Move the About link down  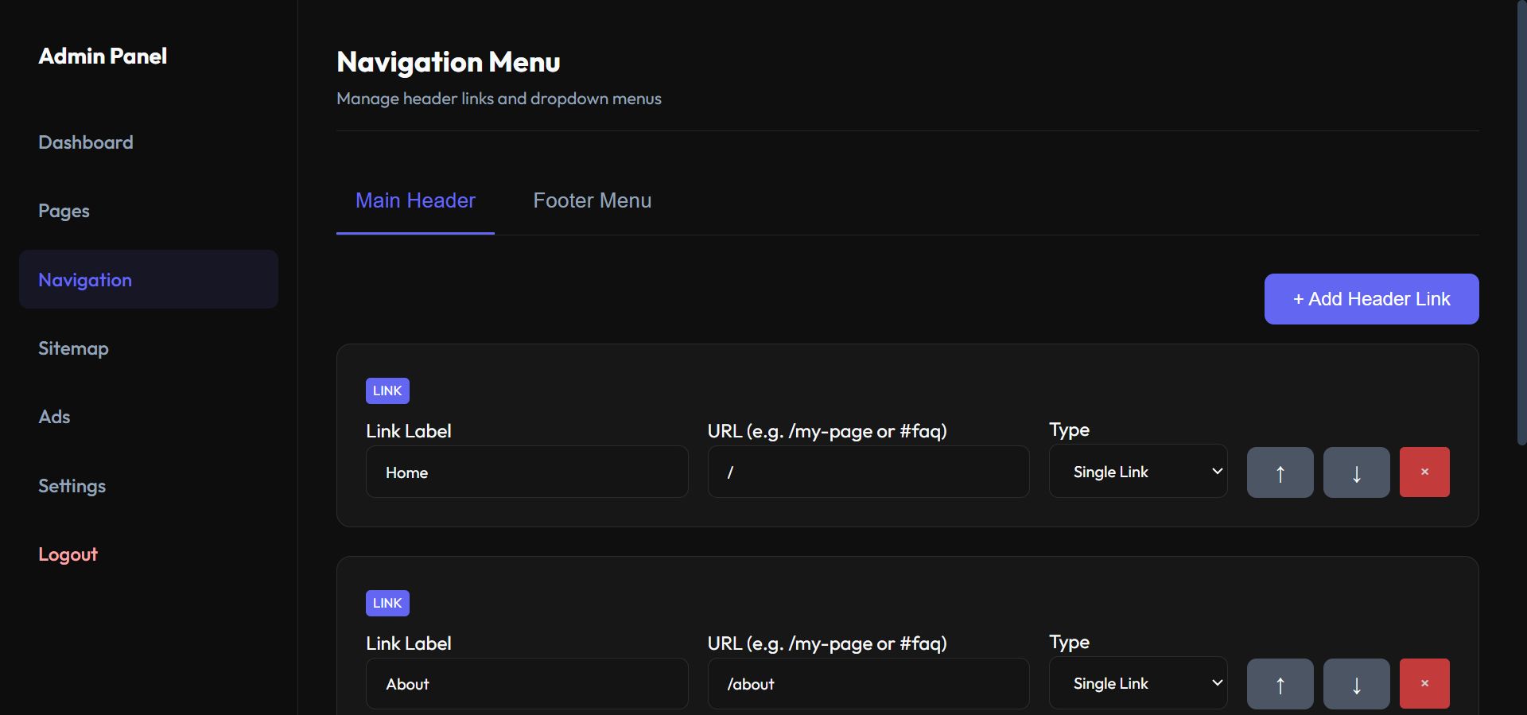(x=1356, y=684)
